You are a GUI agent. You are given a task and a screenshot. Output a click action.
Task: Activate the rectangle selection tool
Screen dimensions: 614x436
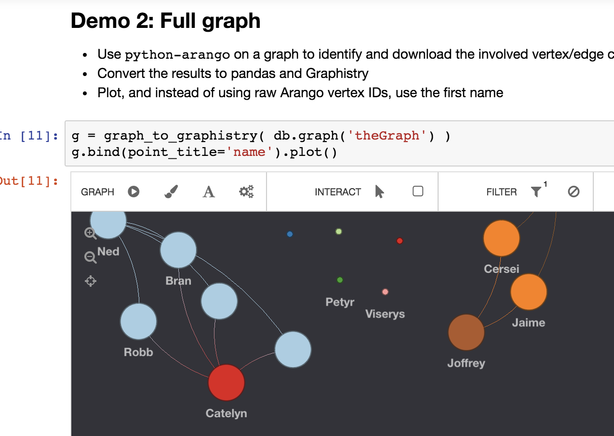pyautogui.click(x=418, y=192)
